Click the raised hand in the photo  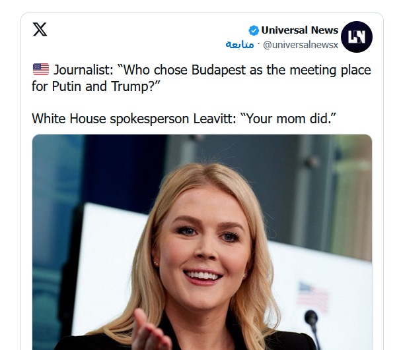(x=151, y=330)
